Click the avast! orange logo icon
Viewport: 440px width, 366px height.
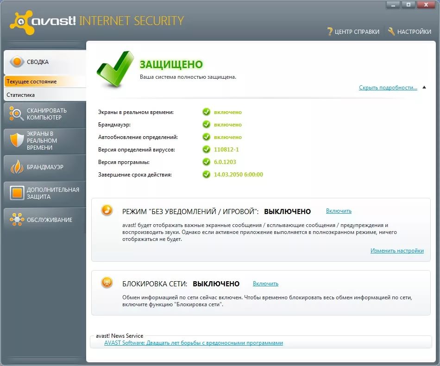click(21, 22)
